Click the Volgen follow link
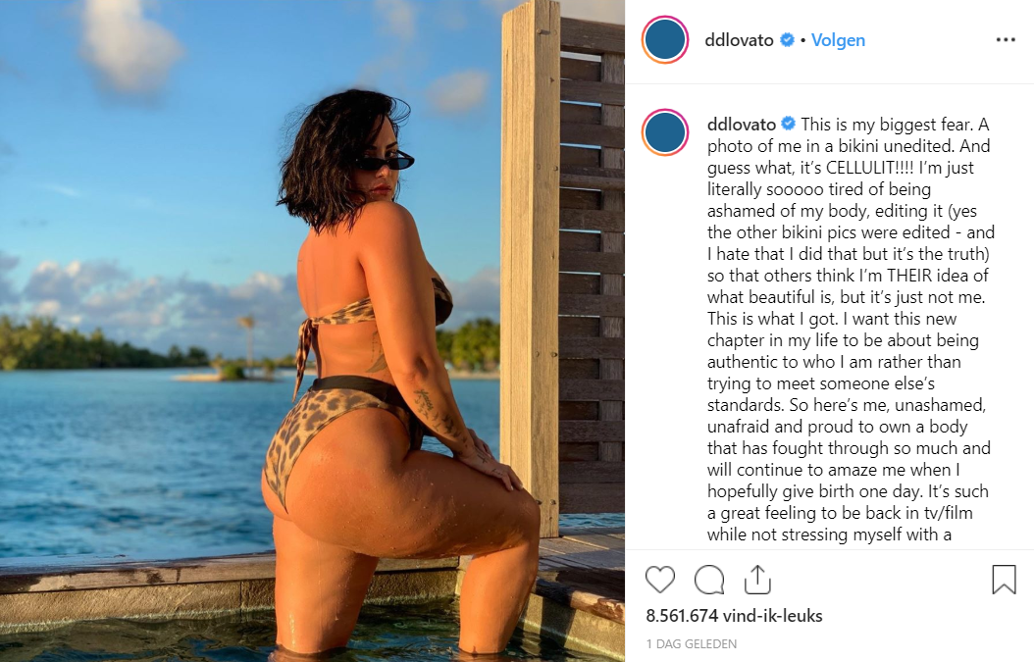Viewport: 1034px width, 662px height. coord(838,40)
